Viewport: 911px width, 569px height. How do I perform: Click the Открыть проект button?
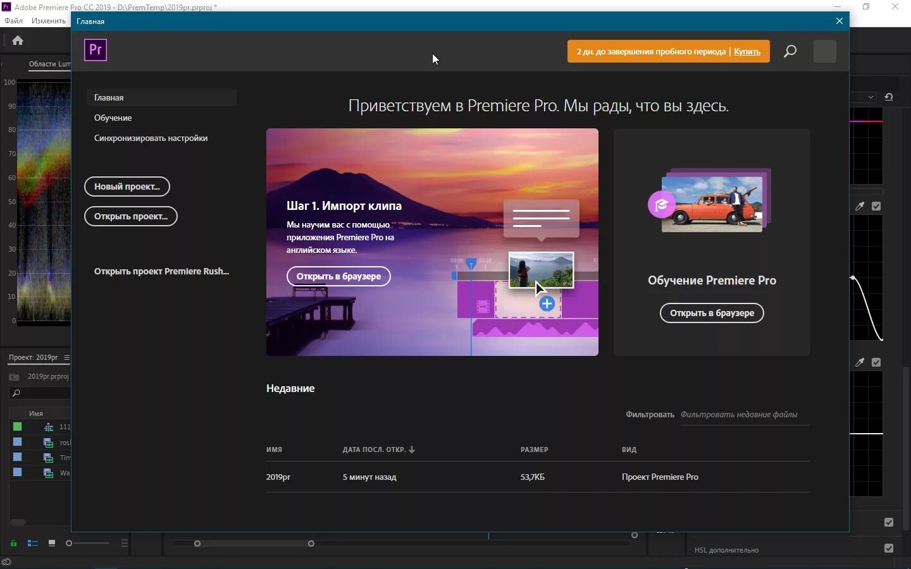(131, 216)
